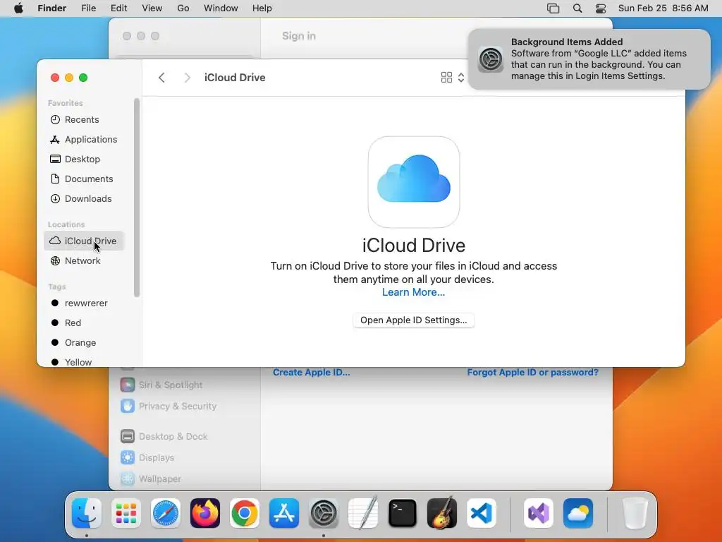The image size is (722, 542).
Task: Click the Background Items Added notification
Action: [589, 59]
